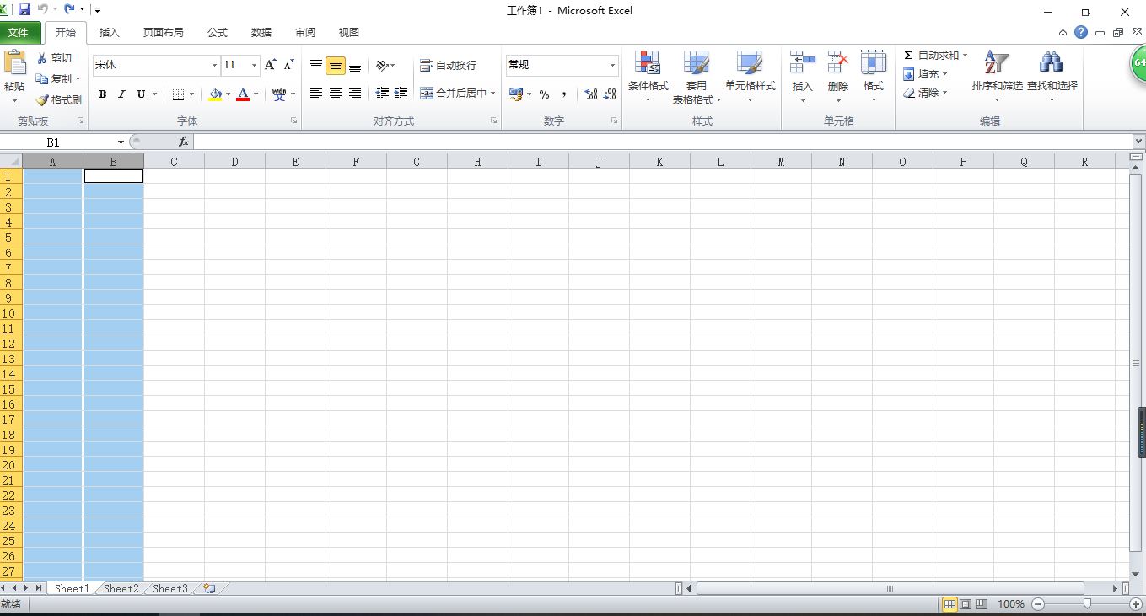This screenshot has height=616, width=1146.
Task: Open the File (文件) tab
Action: [19, 32]
